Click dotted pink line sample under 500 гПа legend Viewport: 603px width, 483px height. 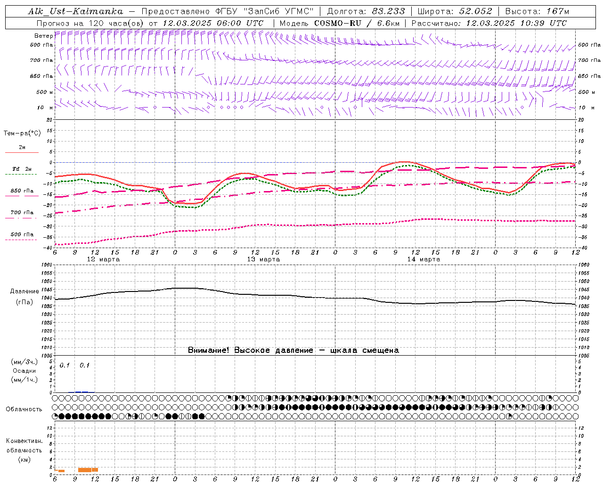(21, 240)
